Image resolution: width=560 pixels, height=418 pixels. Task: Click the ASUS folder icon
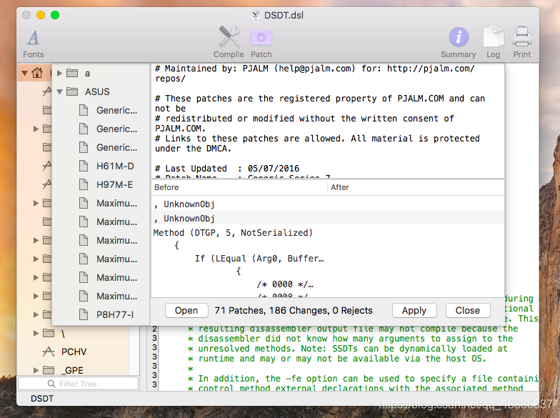pos(72,91)
